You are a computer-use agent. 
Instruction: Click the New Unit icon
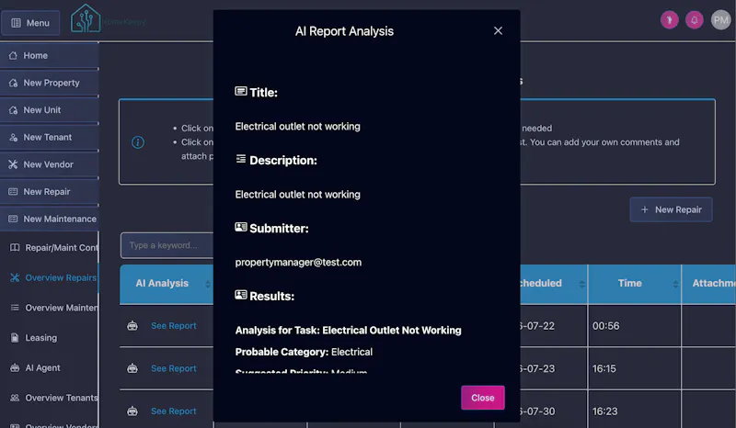[13, 109]
